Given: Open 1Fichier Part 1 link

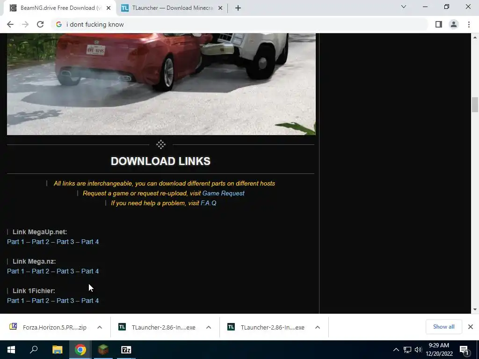Looking at the screenshot, I should (15, 301).
